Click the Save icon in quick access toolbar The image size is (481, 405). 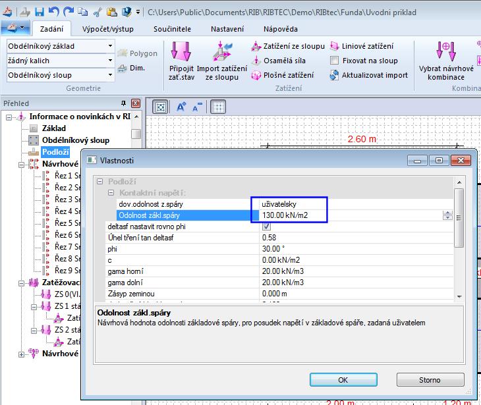(x=40, y=12)
